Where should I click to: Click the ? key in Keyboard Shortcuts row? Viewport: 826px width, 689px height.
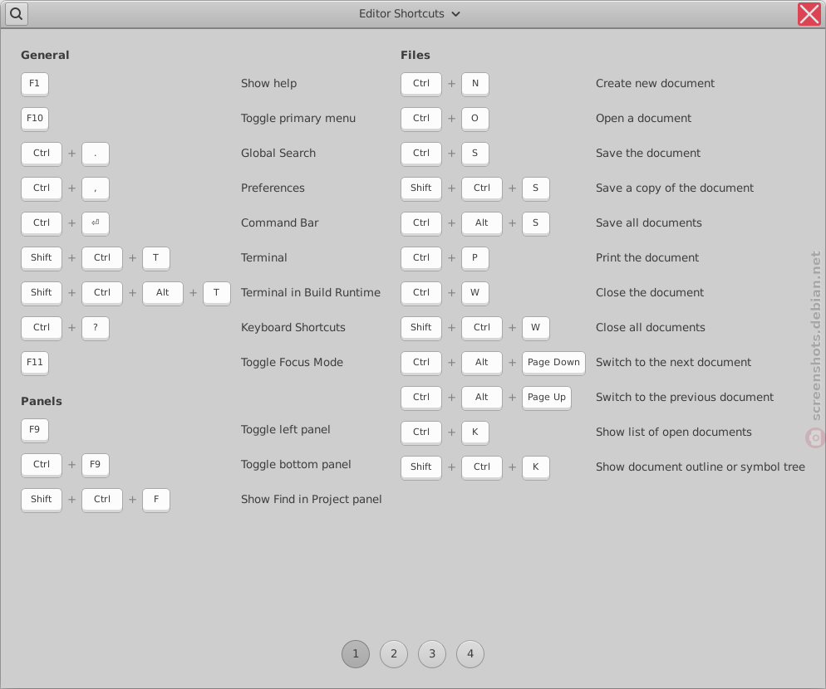point(96,327)
